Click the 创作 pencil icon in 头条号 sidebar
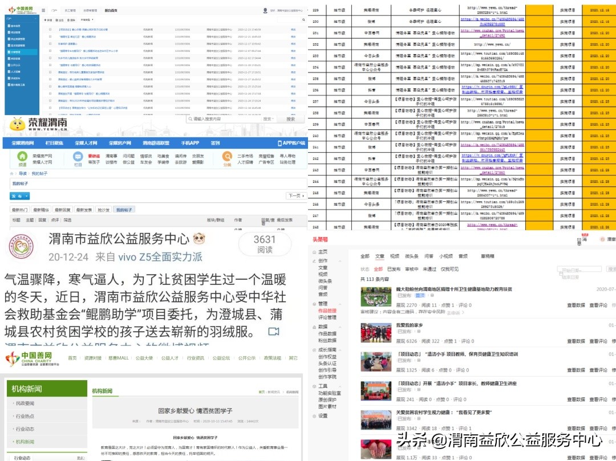 [314, 260]
